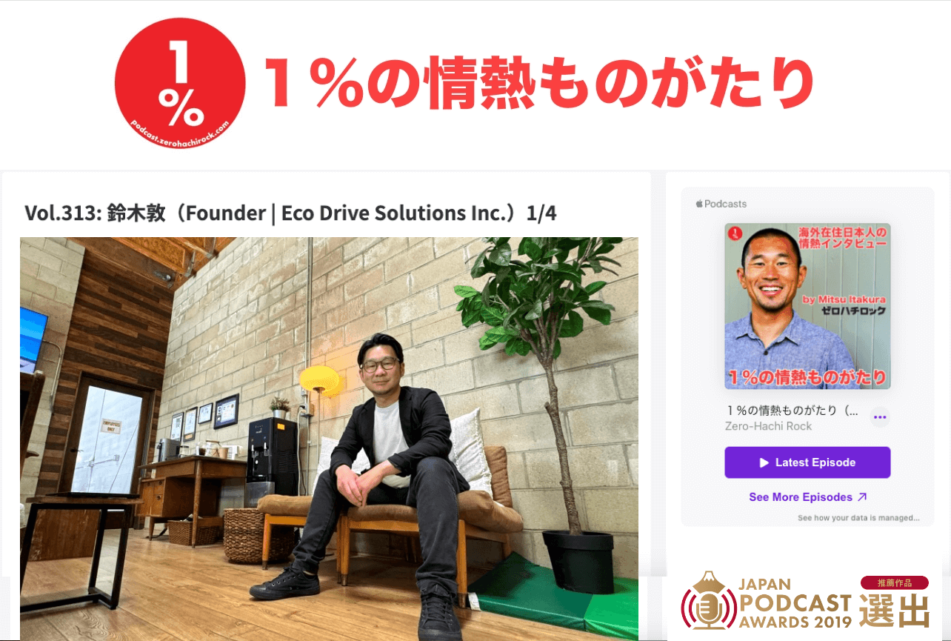Click the 推薦作品 red label

[894, 582]
